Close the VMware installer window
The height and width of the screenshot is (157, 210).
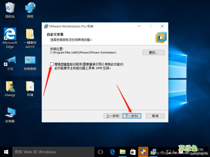pyautogui.click(x=162, y=26)
